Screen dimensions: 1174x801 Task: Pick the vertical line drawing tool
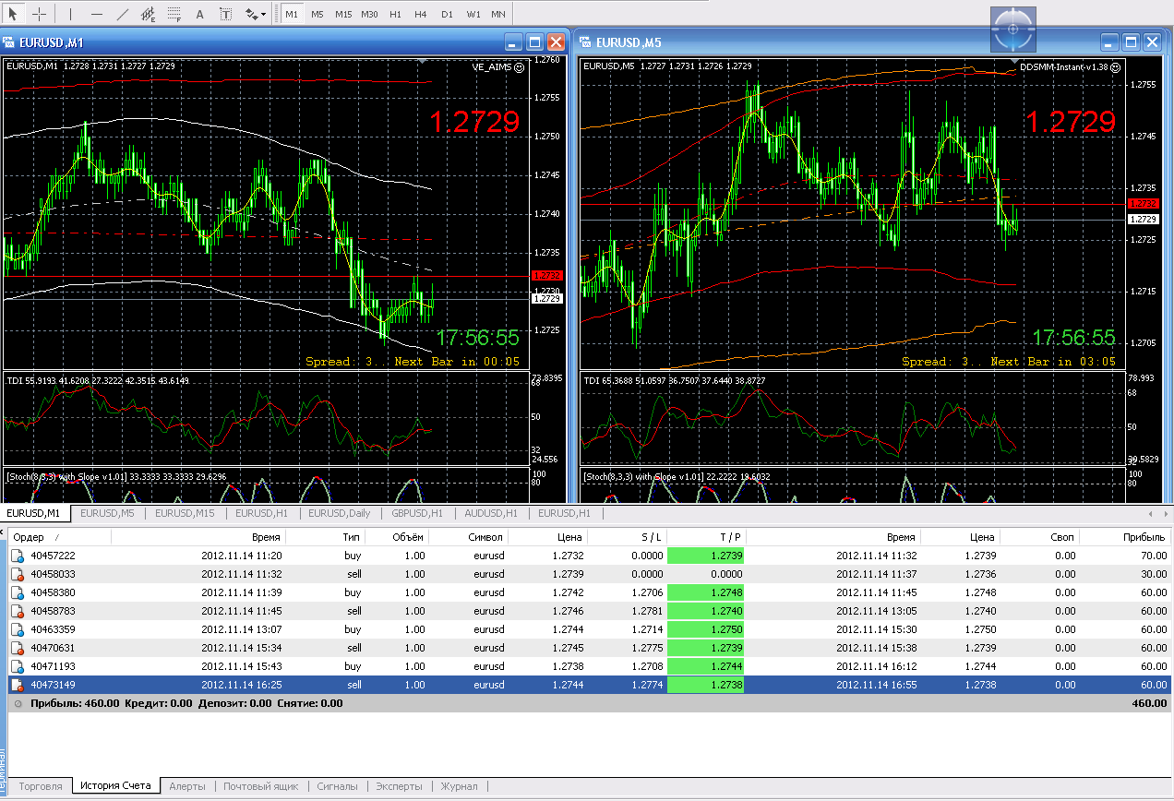pos(71,14)
